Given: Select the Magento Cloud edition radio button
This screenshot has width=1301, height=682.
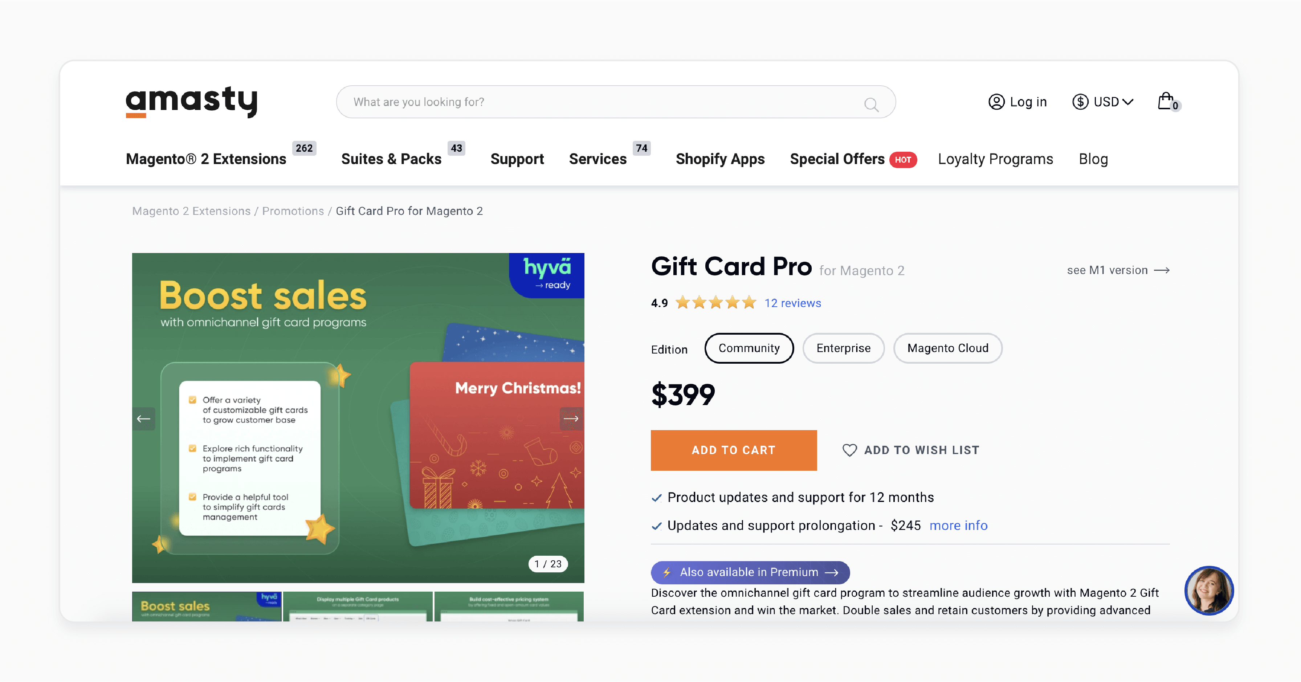Looking at the screenshot, I should coord(947,347).
